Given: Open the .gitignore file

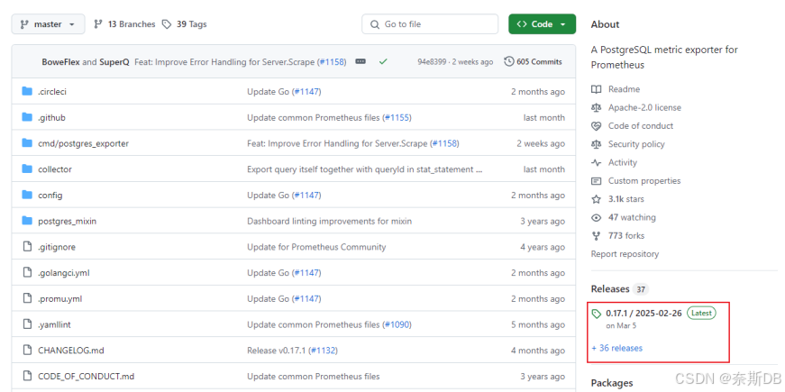Looking at the screenshot, I should (x=57, y=247).
